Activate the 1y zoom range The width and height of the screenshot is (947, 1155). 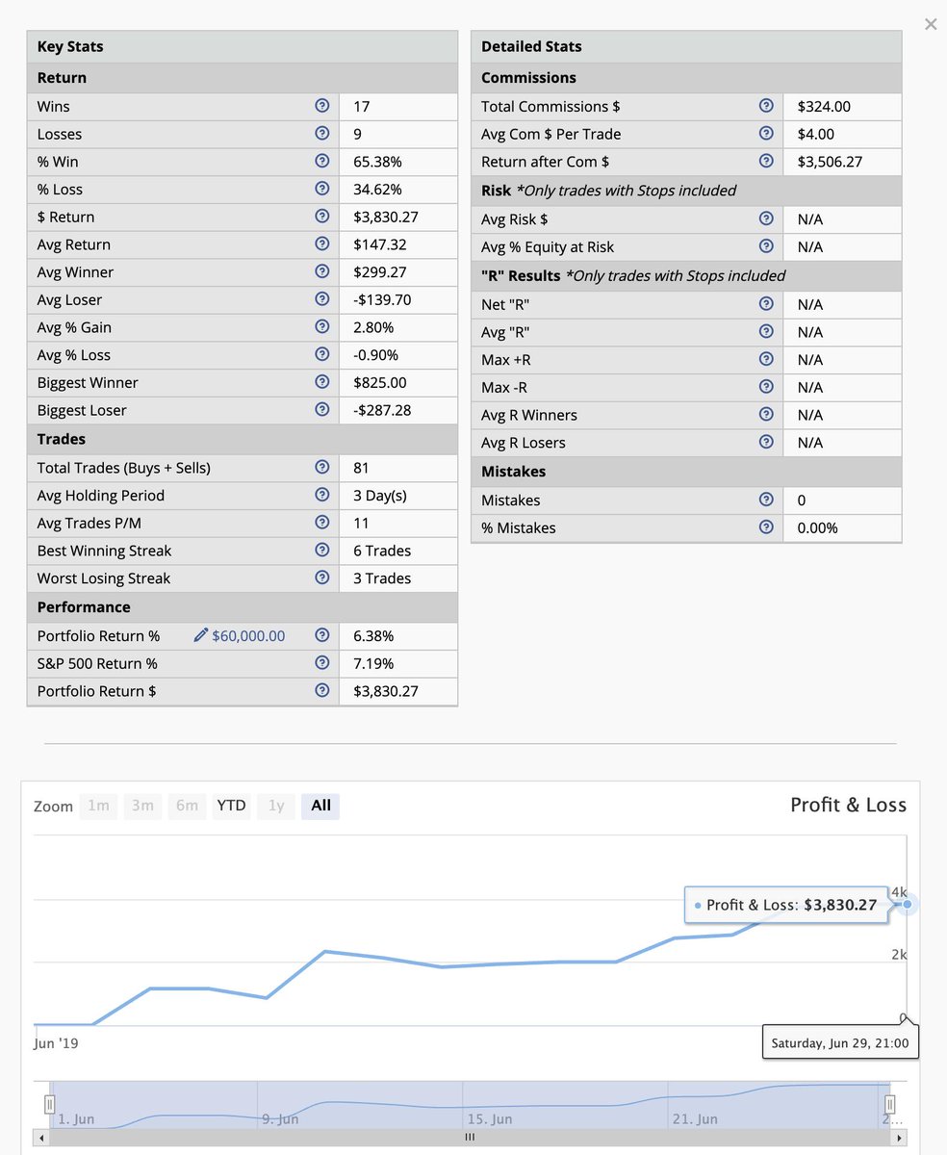pos(275,806)
